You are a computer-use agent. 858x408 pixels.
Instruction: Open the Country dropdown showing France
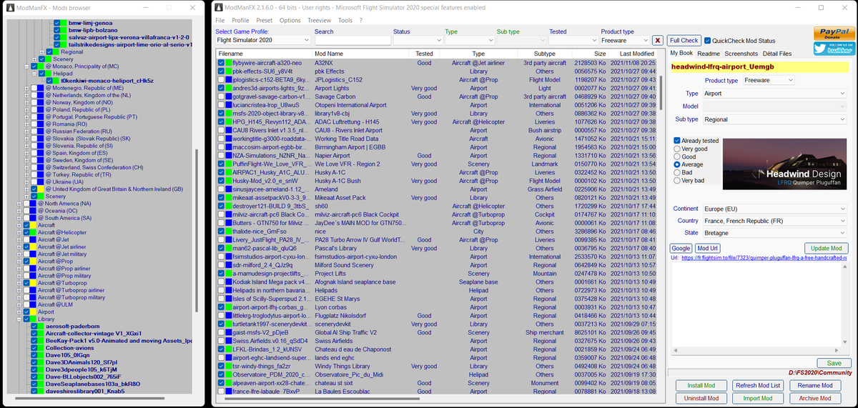click(774, 221)
